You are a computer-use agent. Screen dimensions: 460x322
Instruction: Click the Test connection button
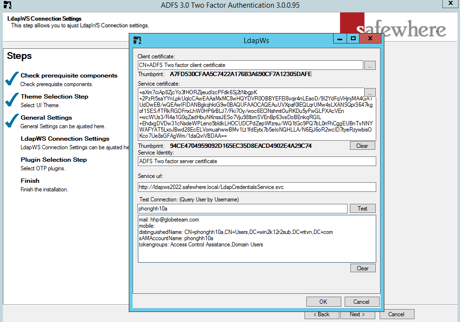(362, 209)
